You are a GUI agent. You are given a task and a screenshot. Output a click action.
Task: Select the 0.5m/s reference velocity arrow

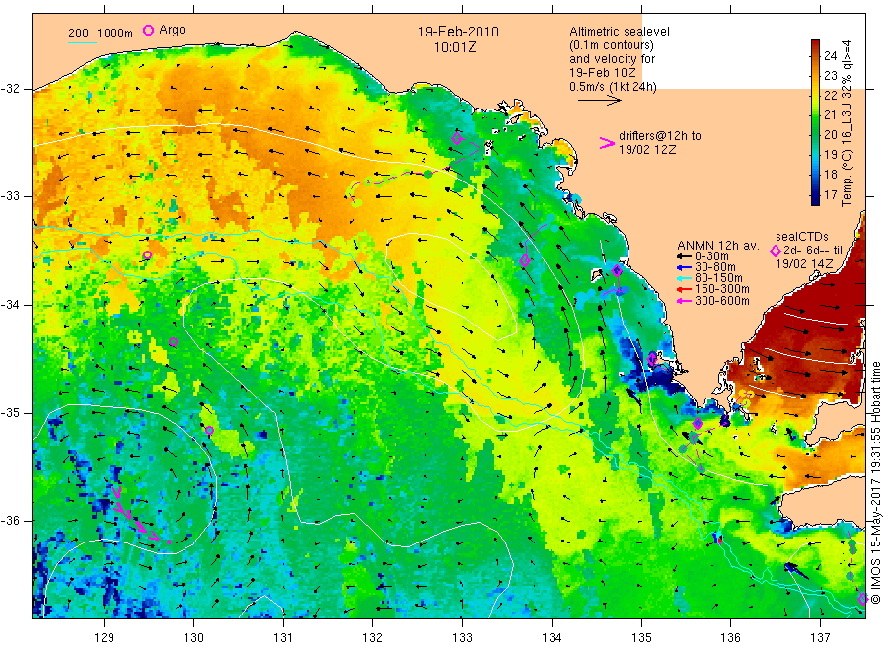[x=600, y=101]
